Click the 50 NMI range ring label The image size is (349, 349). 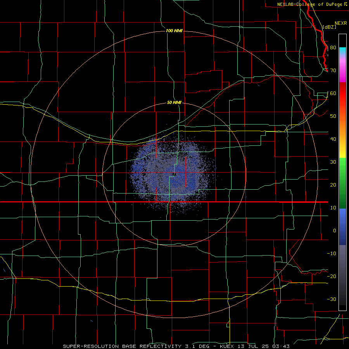click(174, 102)
